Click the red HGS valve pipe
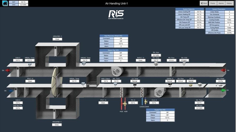 121,104
